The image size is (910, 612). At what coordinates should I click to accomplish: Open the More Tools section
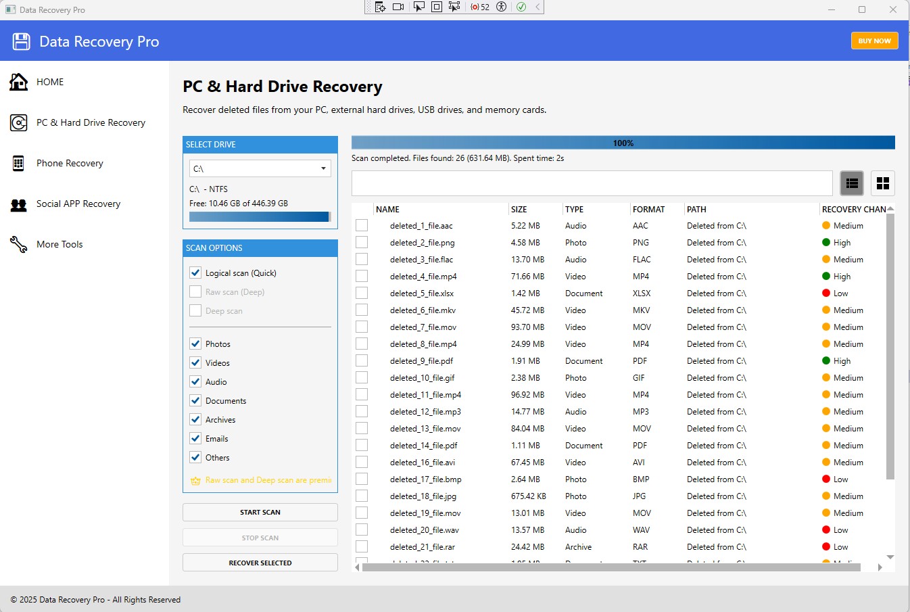[x=85, y=244]
